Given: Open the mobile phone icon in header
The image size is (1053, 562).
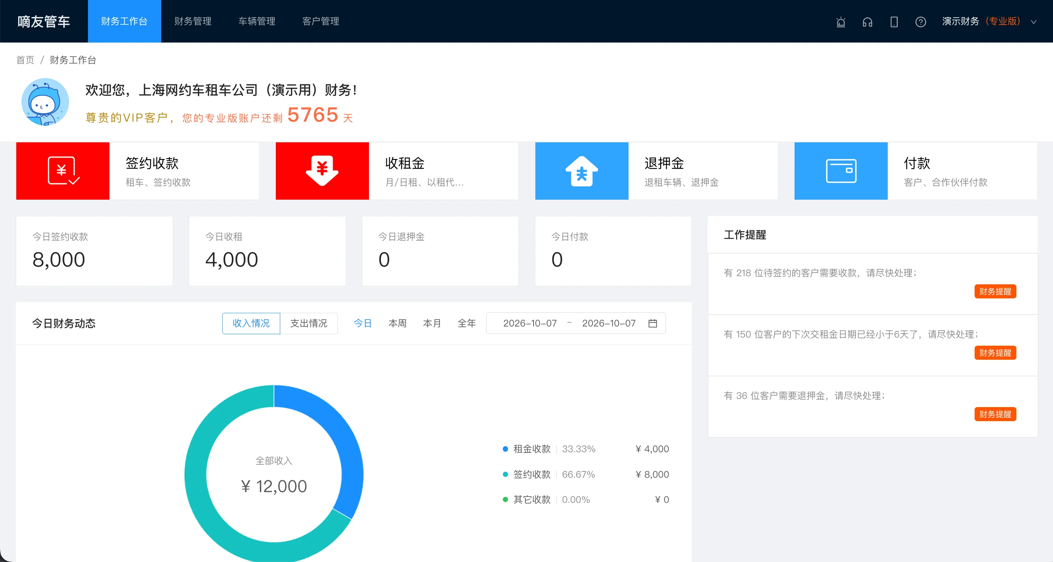Looking at the screenshot, I should (x=894, y=22).
